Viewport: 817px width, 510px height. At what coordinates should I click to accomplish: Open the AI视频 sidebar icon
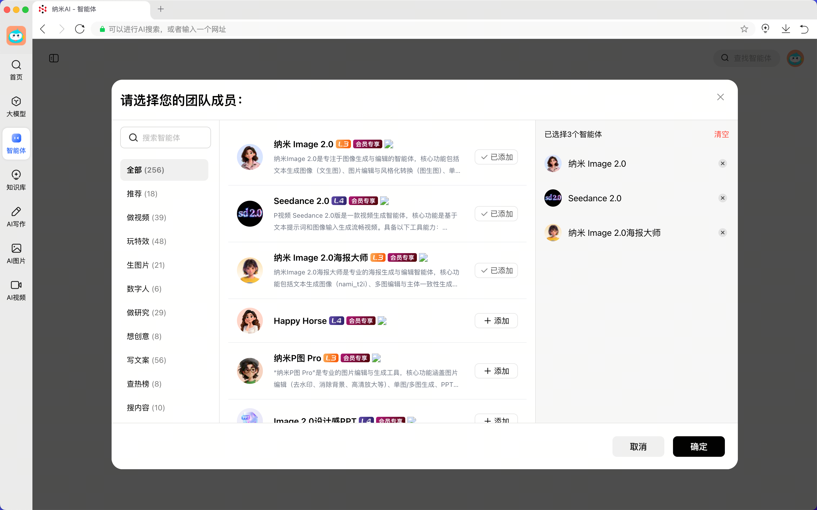16,290
